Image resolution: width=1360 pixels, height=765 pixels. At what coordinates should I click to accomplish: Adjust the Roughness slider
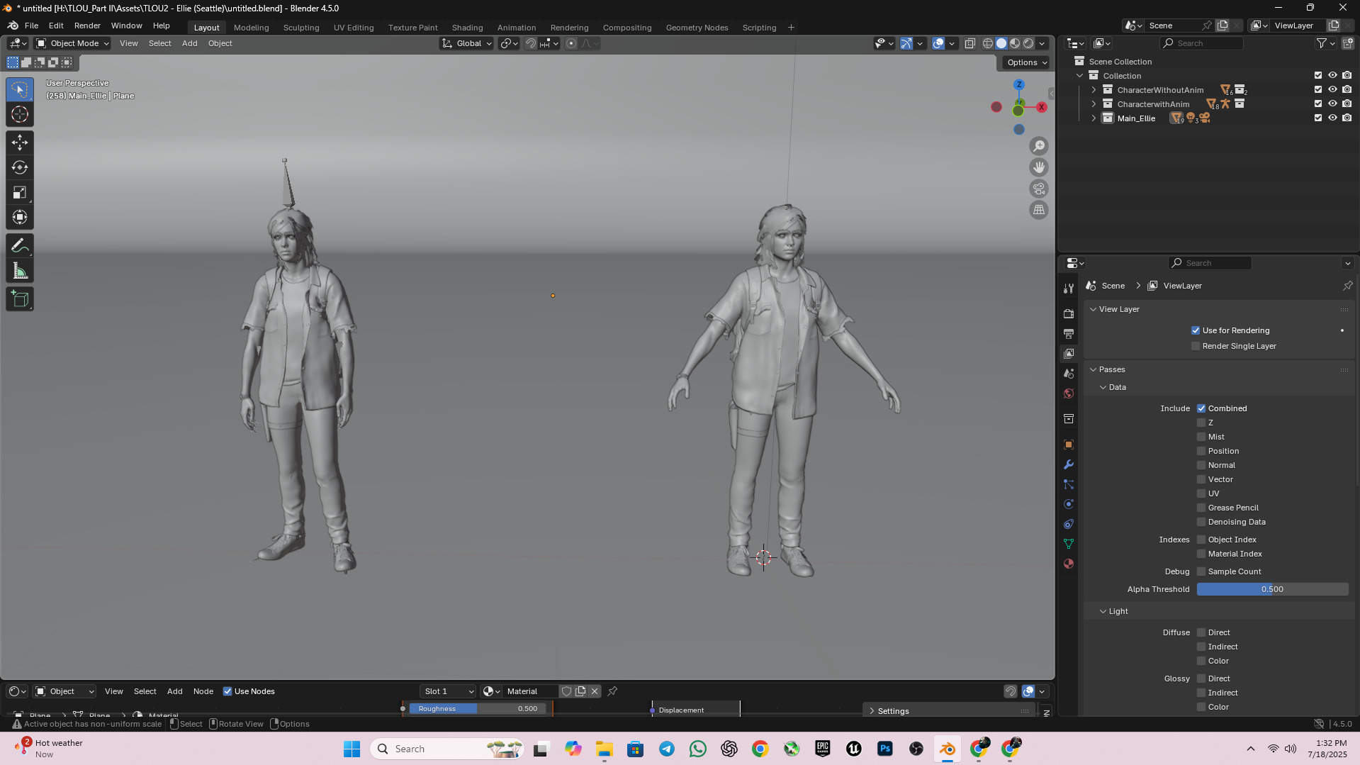pos(478,708)
